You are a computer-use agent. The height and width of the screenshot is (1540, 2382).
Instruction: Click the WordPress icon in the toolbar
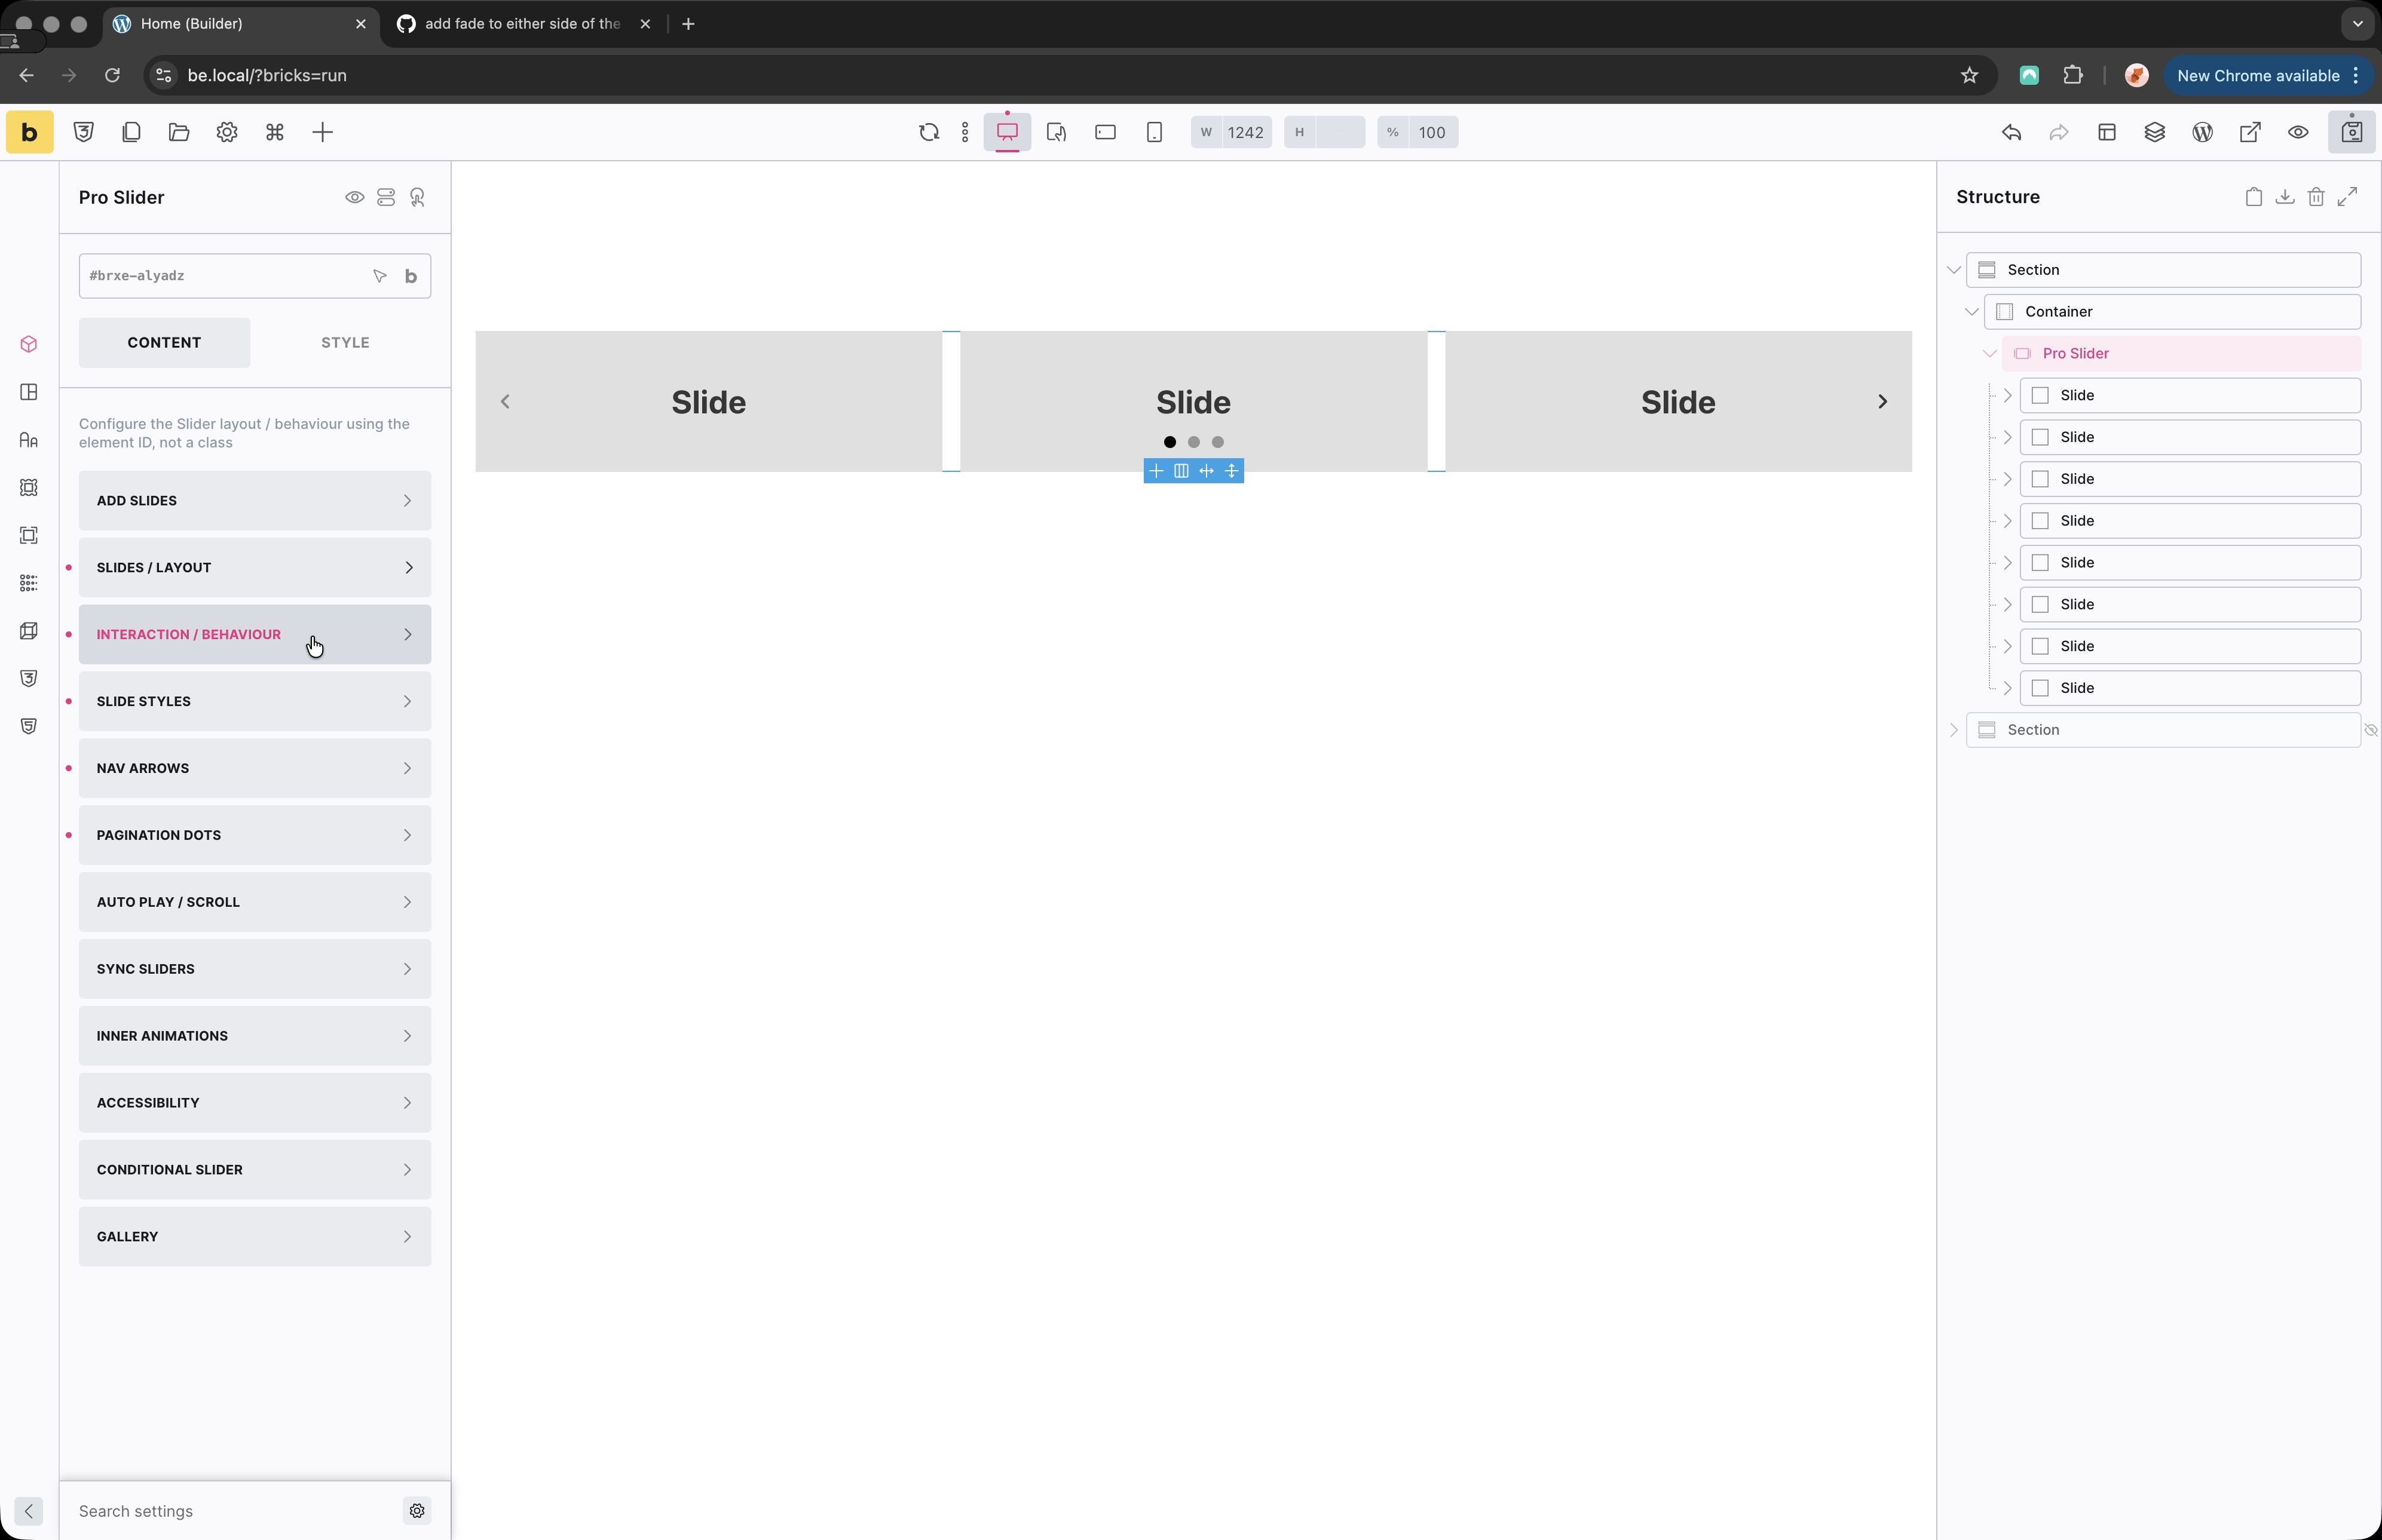tap(2202, 132)
